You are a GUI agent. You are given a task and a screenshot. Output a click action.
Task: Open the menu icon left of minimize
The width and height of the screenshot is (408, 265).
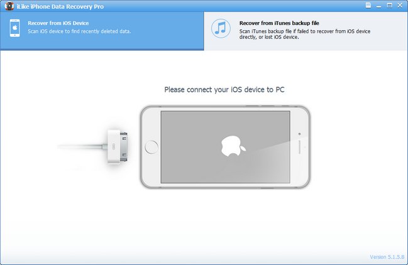pyautogui.click(x=368, y=6)
